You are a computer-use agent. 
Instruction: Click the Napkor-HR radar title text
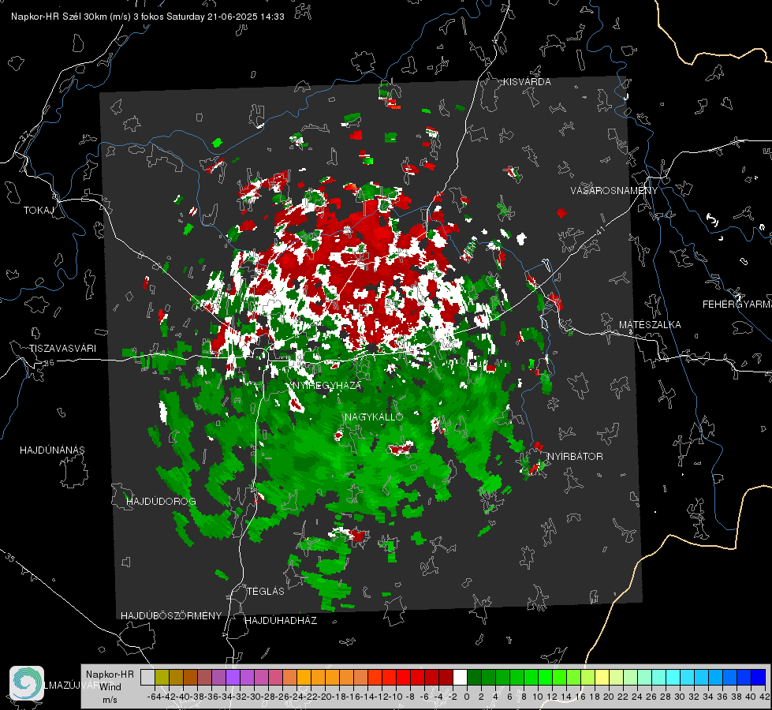[x=147, y=17]
